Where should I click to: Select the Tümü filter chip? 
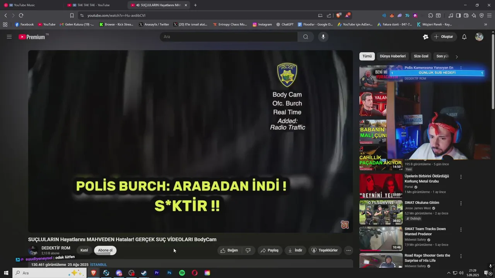click(367, 56)
